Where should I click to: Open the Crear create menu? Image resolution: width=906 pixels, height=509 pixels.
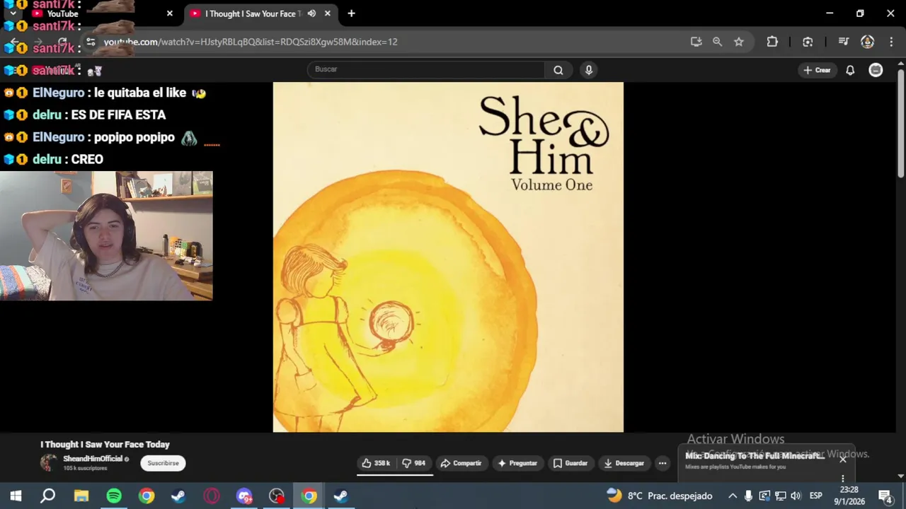tap(817, 70)
